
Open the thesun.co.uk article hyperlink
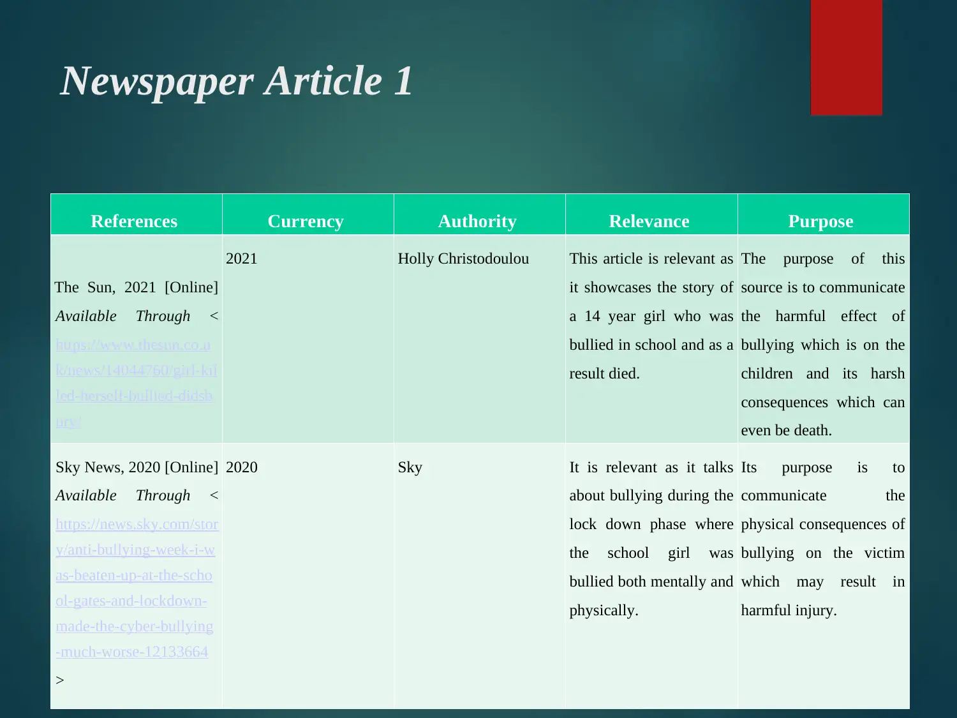135,383
